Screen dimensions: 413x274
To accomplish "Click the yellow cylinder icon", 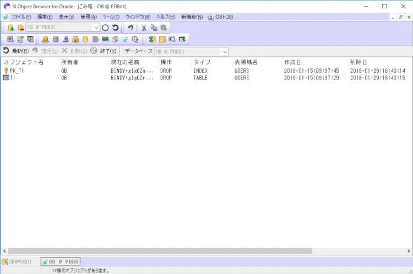I will click(x=85, y=39).
